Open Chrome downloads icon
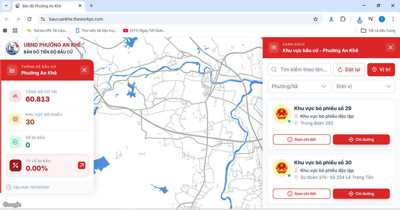The width and height of the screenshot is (400, 210). 359,19
